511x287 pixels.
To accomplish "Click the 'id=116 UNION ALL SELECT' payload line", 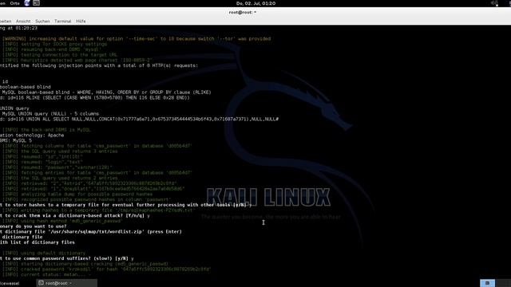I will pos(139,120).
